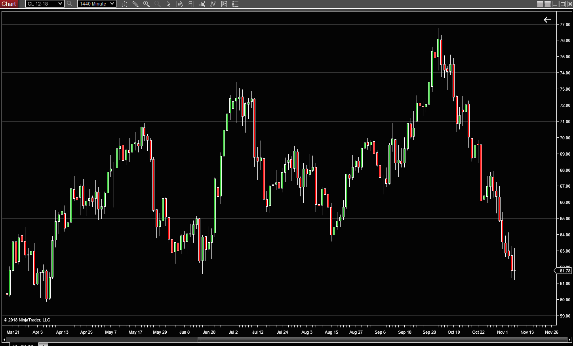The height and width of the screenshot is (346, 573).
Task: Select the cursor pointer tool
Action: pos(168,4)
